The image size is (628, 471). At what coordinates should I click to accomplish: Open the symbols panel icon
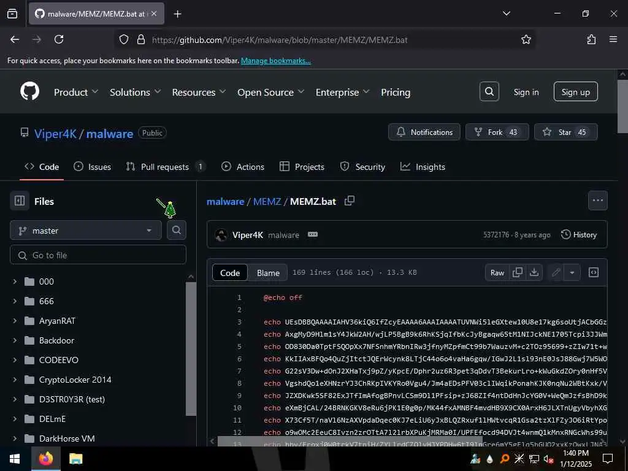[x=593, y=272]
